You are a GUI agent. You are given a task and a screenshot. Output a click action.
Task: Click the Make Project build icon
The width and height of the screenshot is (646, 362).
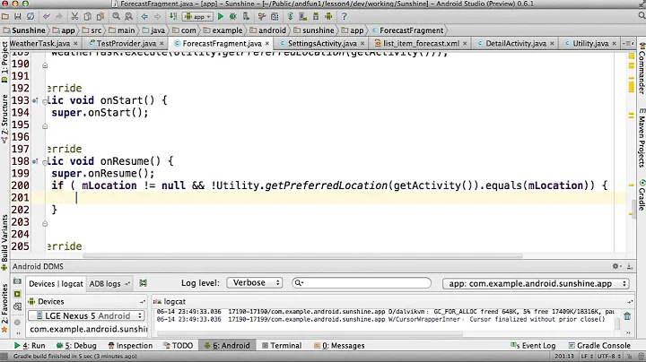click(x=173, y=16)
